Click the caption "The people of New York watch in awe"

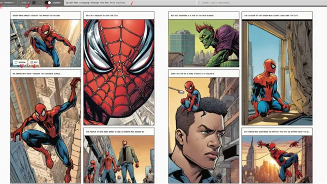pos(119,132)
